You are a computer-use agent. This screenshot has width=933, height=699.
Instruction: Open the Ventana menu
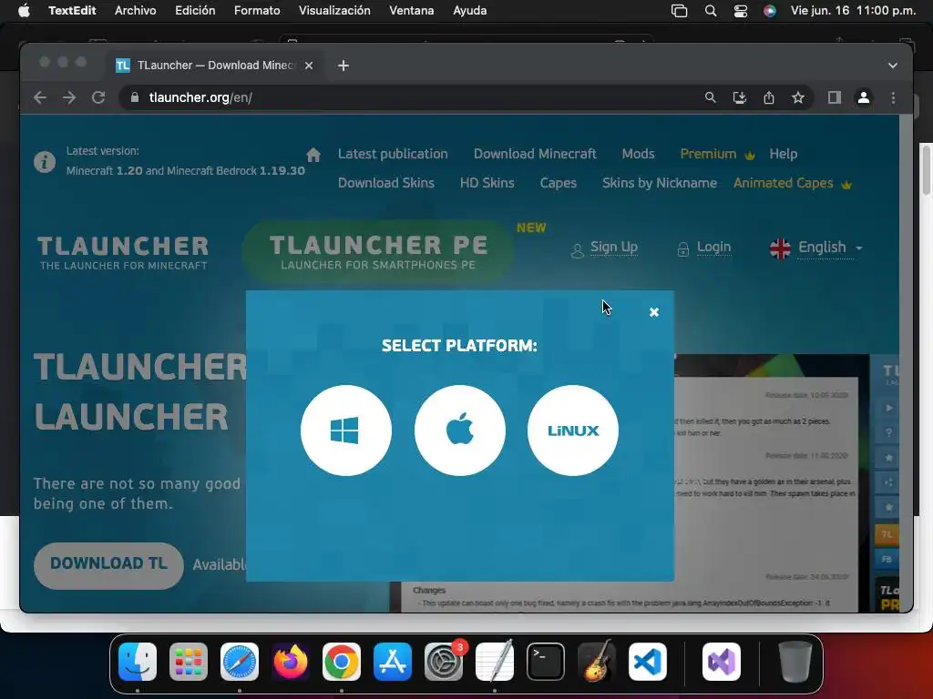411,11
